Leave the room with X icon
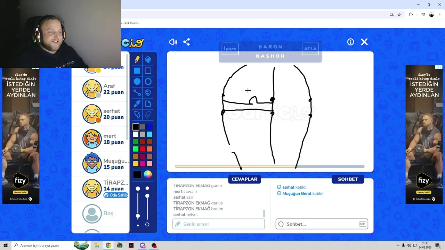Screen dimensions: 445x250 pos(364,42)
